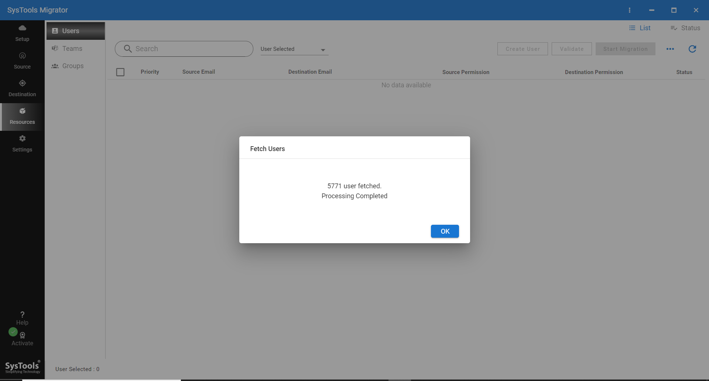The image size is (709, 381).
Task: Switch to the Users tab
Action: (76, 31)
